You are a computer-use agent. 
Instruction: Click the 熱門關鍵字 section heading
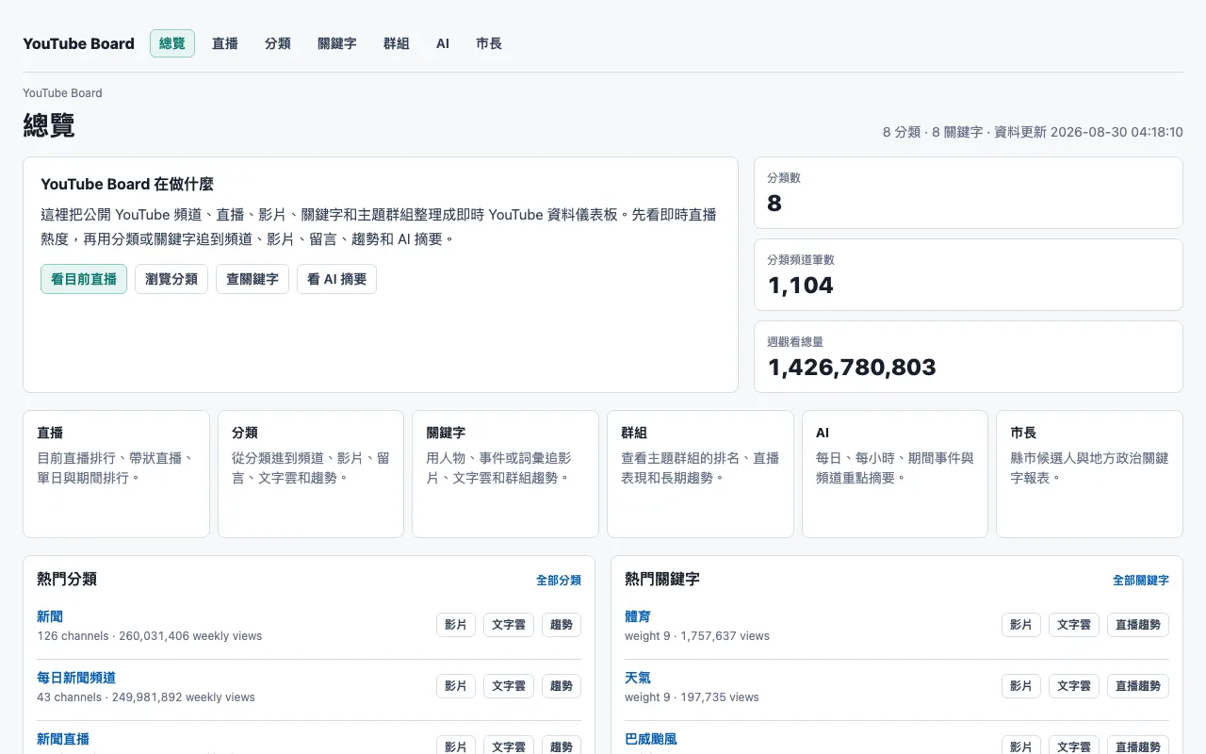coord(662,580)
